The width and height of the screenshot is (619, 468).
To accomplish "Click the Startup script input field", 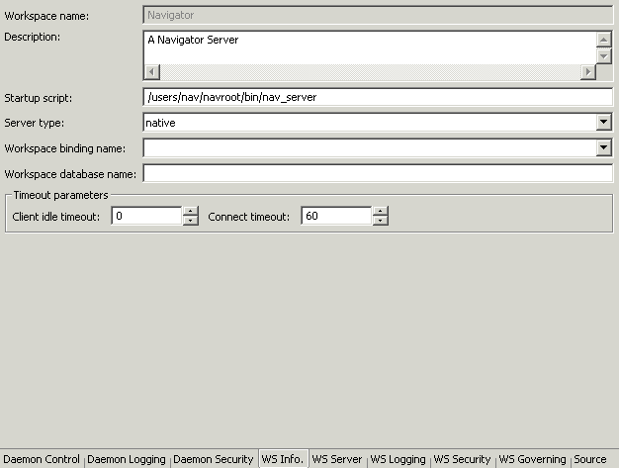I will point(378,97).
